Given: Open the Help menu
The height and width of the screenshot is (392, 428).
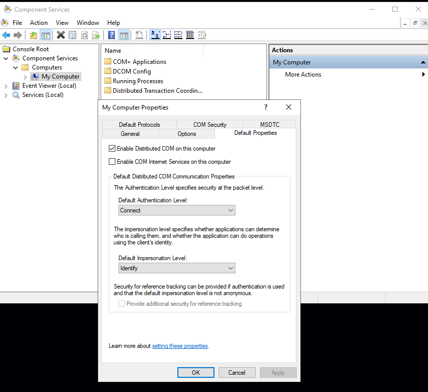Looking at the screenshot, I should point(113,23).
